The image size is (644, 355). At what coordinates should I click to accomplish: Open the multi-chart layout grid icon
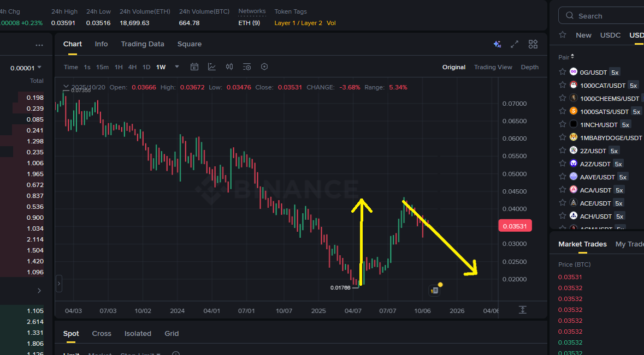point(533,44)
